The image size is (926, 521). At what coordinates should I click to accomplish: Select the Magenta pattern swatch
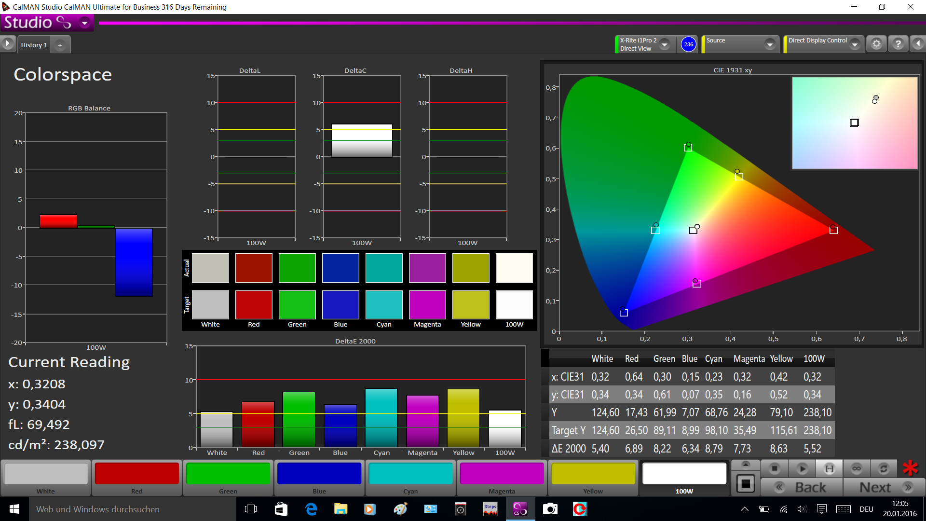point(502,474)
